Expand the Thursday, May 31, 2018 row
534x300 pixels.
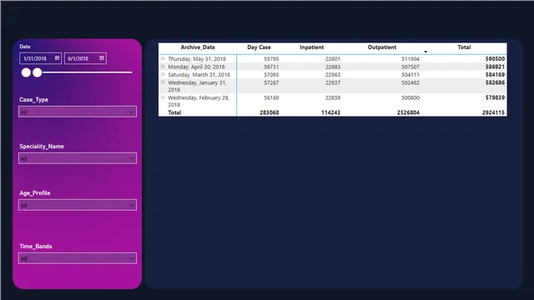(x=163, y=58)
